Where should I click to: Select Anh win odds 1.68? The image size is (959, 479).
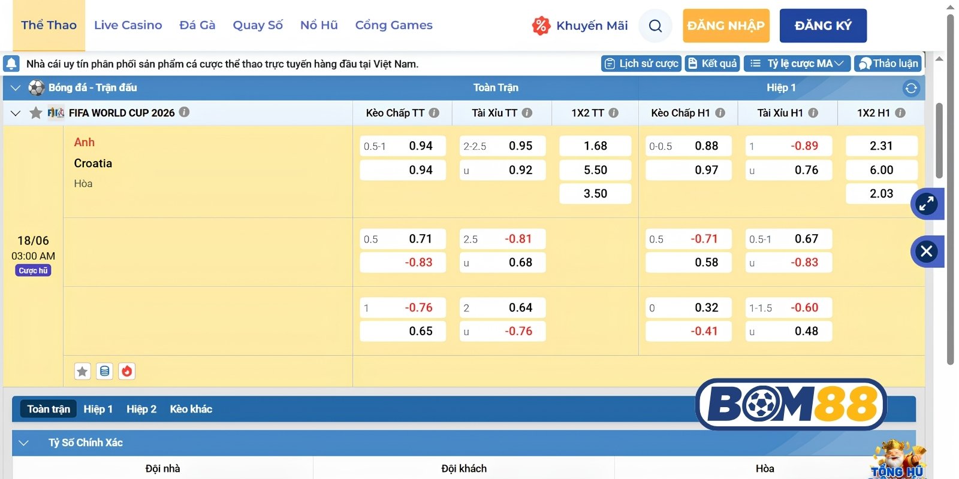point(595,146)
